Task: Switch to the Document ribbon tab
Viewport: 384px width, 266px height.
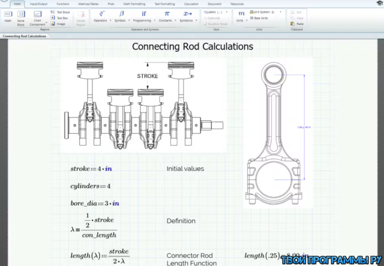Action: 214,4
